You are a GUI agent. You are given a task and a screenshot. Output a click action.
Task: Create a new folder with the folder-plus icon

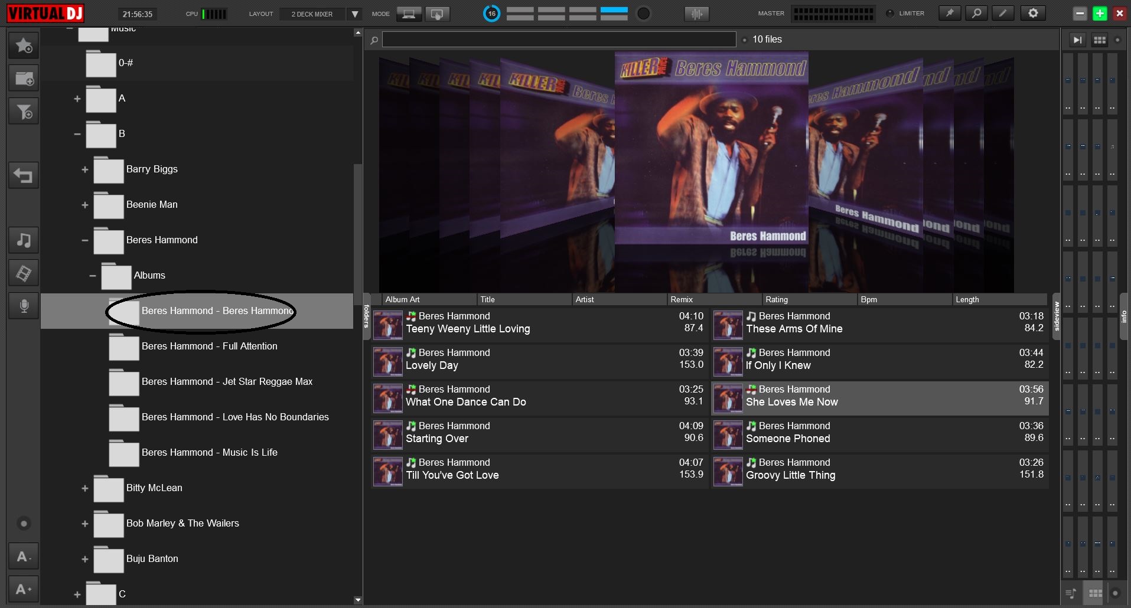pos(24,77)
